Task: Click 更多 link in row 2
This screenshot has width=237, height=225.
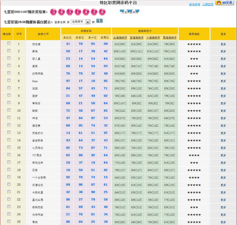Action: coord(223,51)
